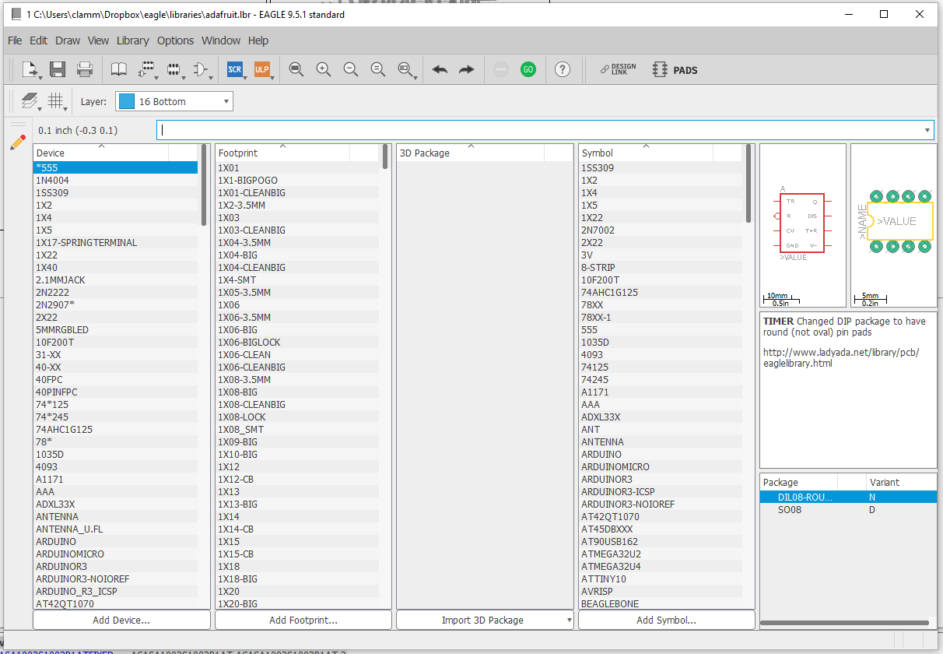Image resolution: width=943 pixels, height=654 pixels.
Task: Open the Library menu
Action: [133, 40]
